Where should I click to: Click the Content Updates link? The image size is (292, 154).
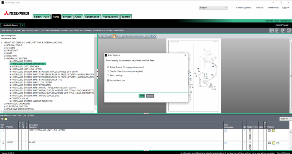tap(244, 8)
